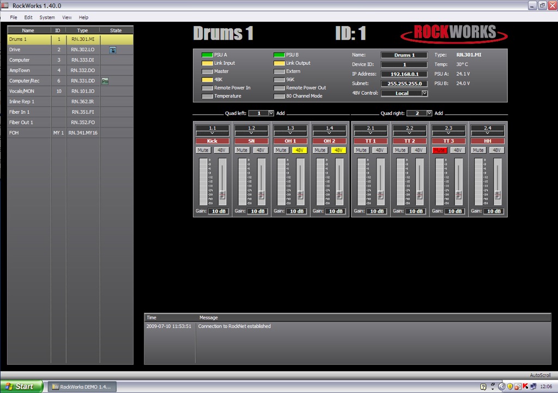Click Add next to Quad right
This screenshot has height=393, width=558.
click(x=439, y=113)
